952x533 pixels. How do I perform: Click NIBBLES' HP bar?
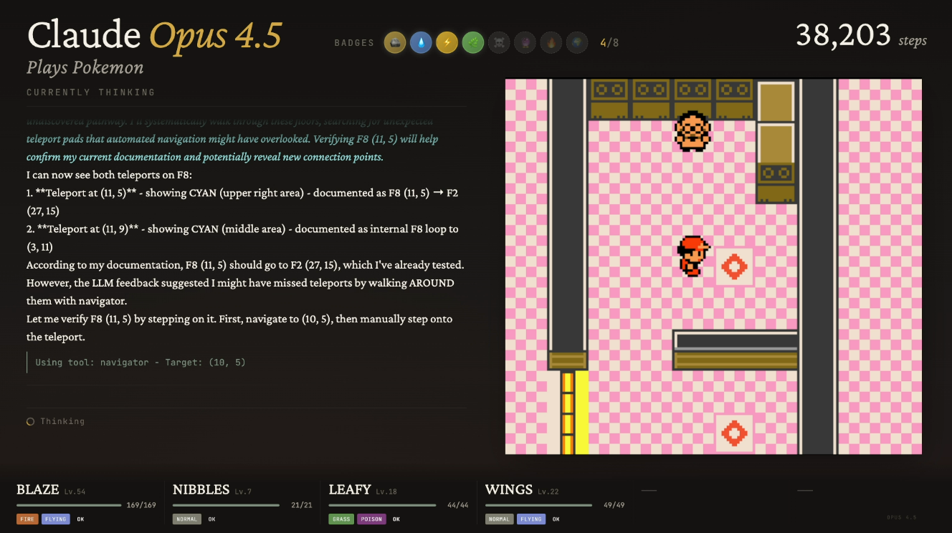pos(226,506)
